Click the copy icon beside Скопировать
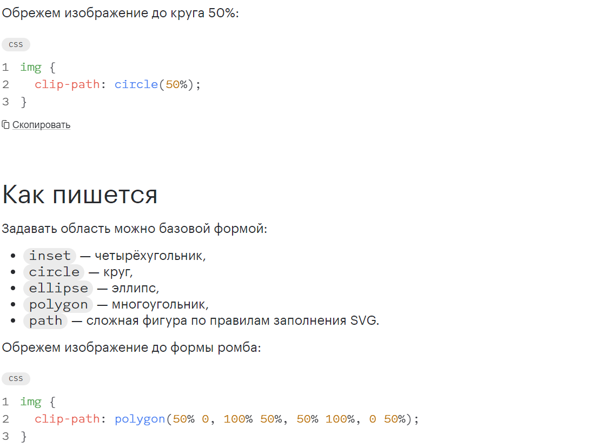Screen dimensions: 602x448 point(6,125)
